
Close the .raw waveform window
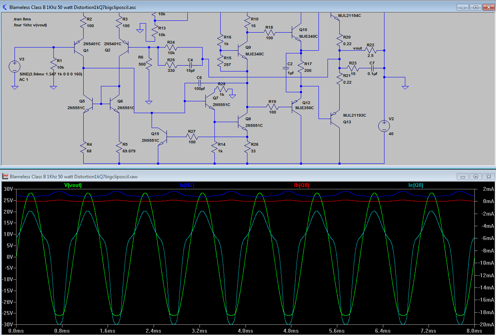[489, 176]
